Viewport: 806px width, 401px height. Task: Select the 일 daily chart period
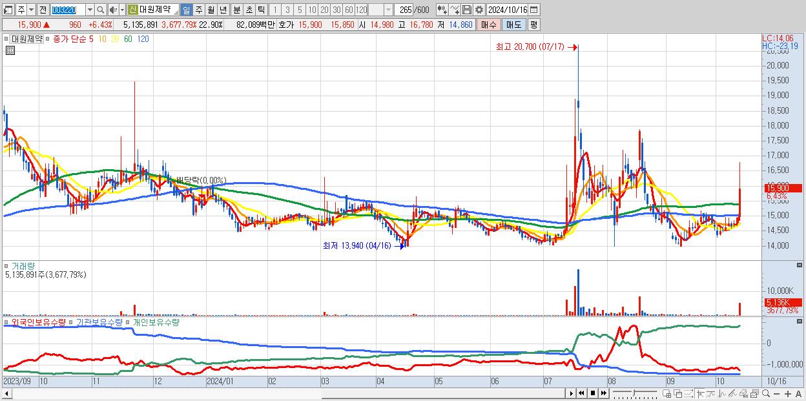click(186, 10)
